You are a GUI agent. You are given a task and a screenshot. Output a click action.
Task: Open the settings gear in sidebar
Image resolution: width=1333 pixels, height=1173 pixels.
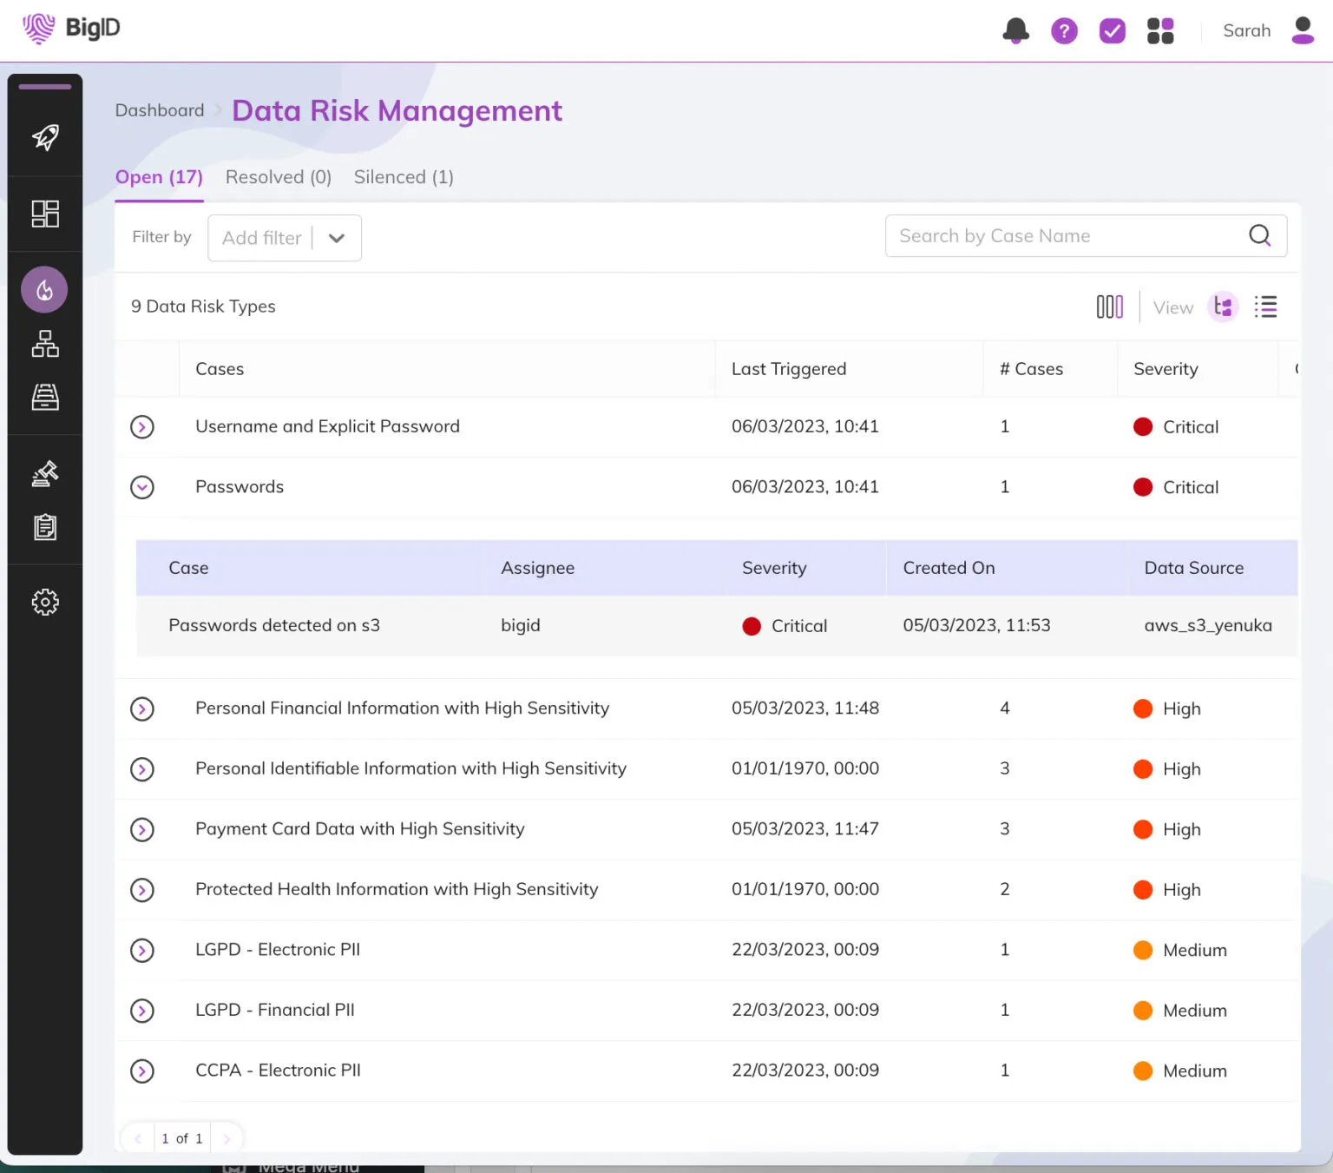tap(45, 602)
